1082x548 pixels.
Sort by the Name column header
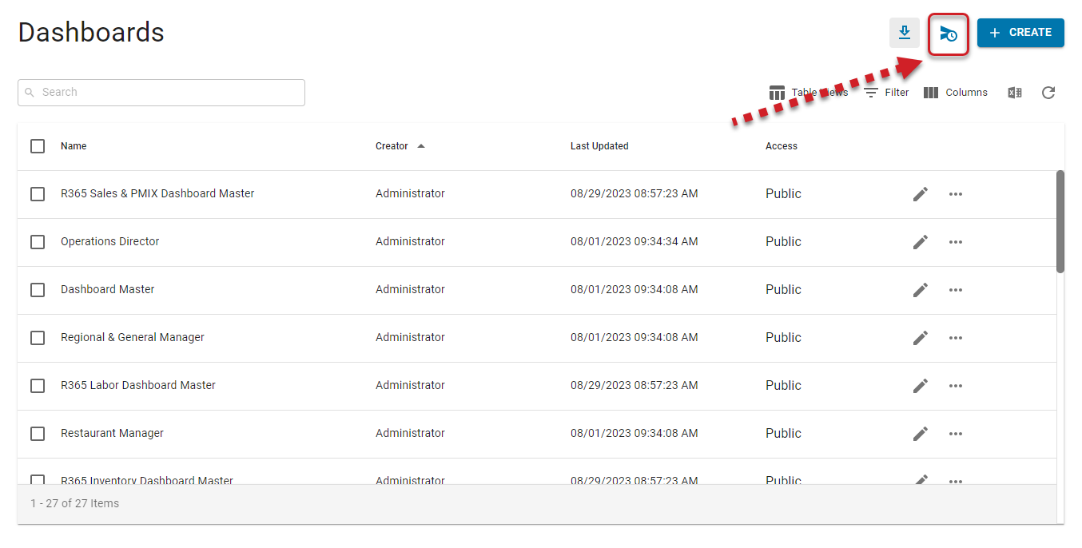(x=74, y=146)
